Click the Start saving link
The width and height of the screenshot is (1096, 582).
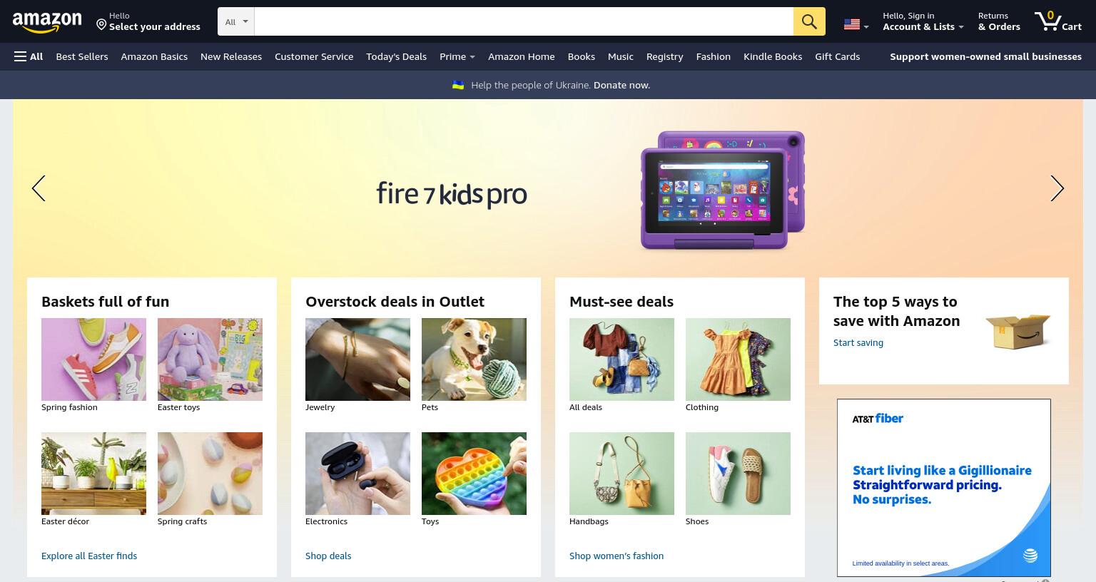(858, 342)
